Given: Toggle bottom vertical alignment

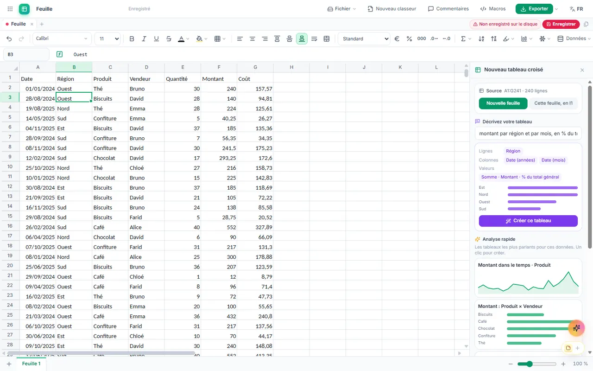Looking at the screenshot, I should click(x=302, y=39).
